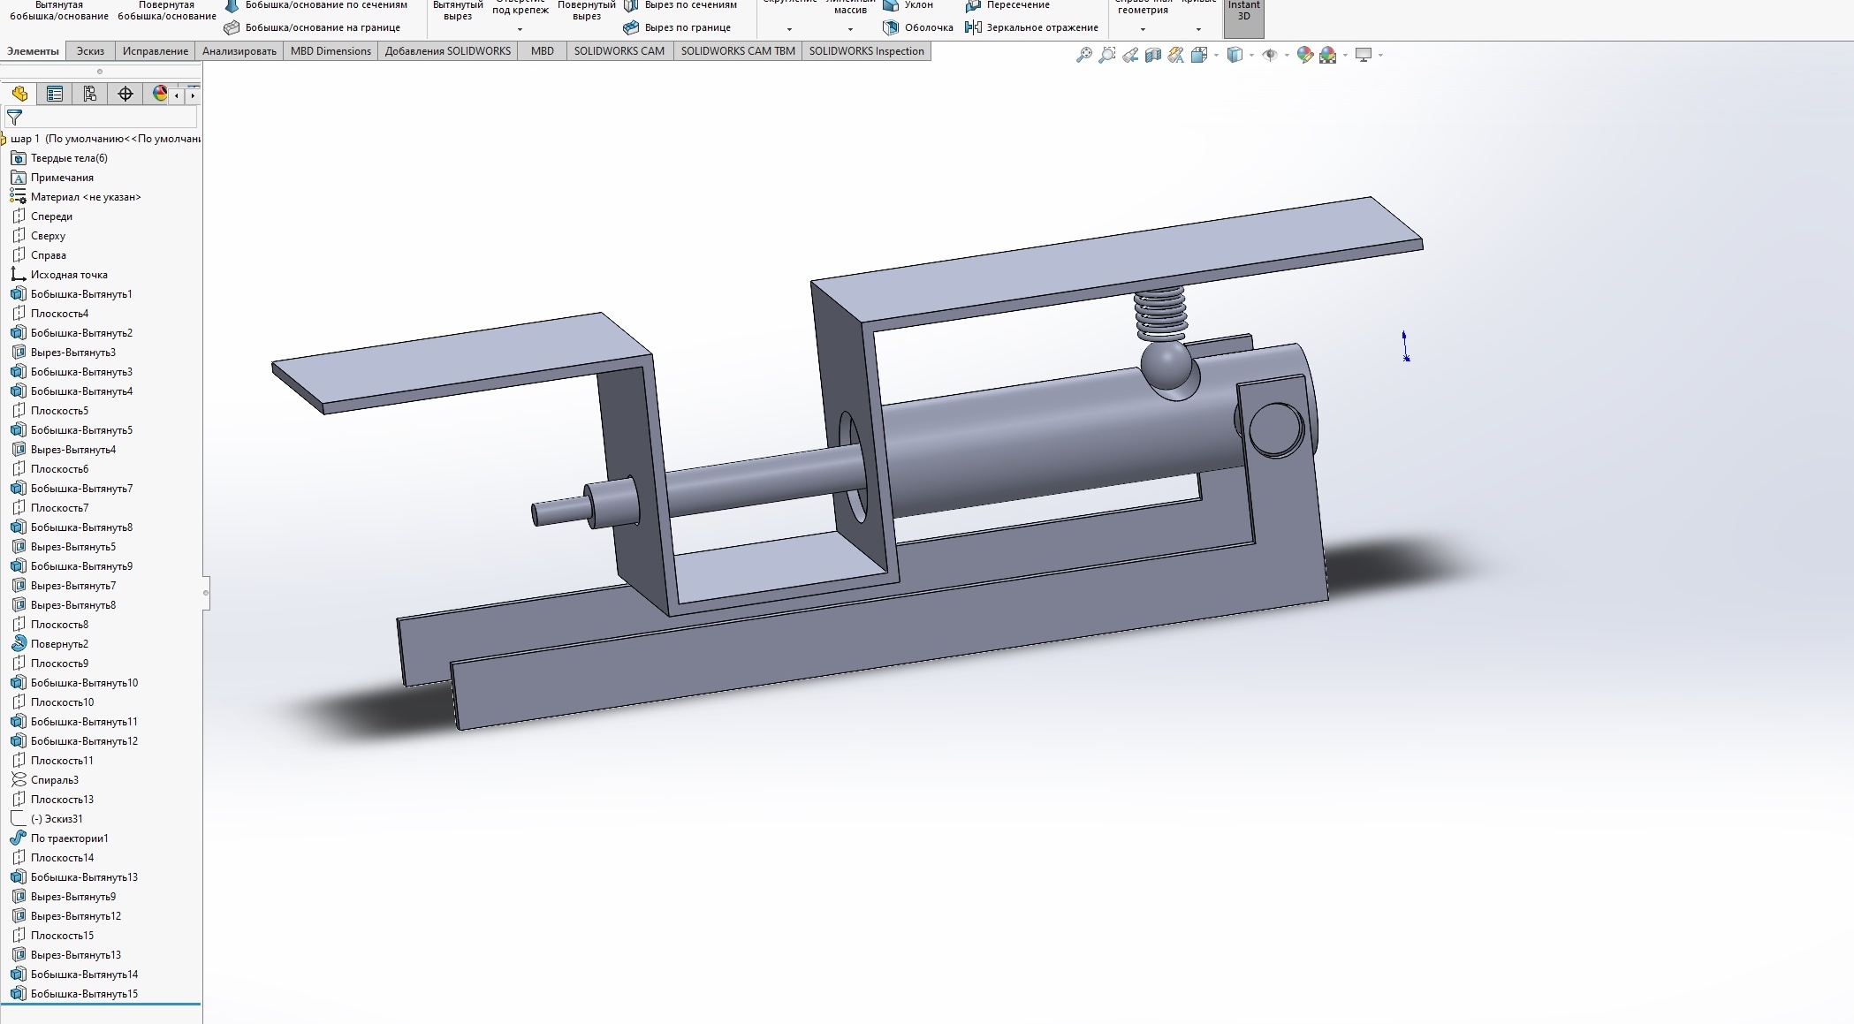Viewport: 1854px width, 1024px height.
Task: Open Display Style dropdown arrow
Action: (1251, 55)
